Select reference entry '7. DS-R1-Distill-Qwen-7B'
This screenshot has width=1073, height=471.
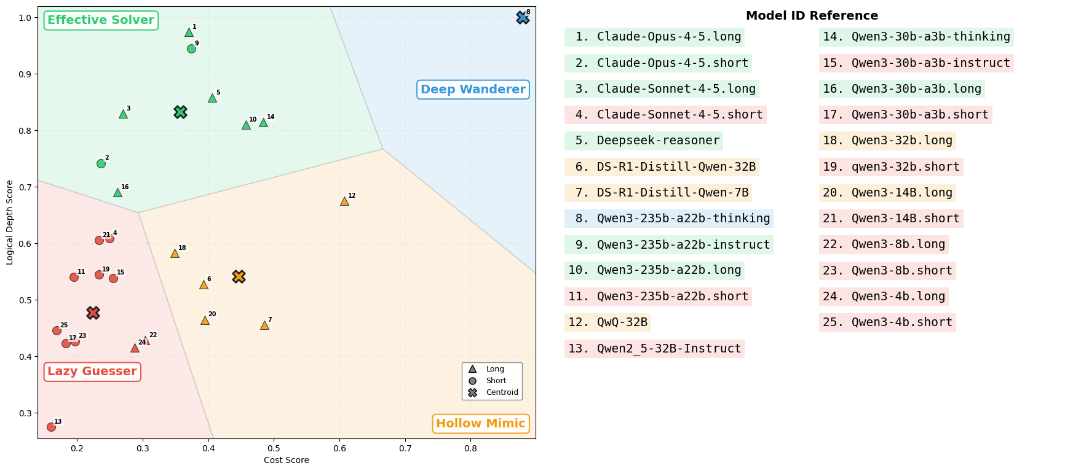coord(659,193)
